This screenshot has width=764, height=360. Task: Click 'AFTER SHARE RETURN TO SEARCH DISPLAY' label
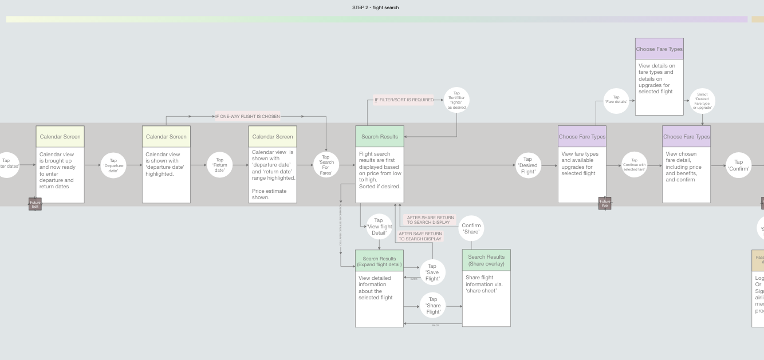430,220
